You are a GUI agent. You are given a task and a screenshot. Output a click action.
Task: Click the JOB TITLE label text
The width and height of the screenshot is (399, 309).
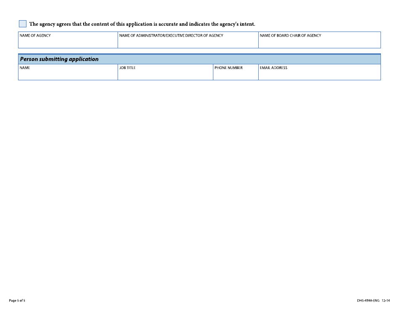tap(127, 68)
